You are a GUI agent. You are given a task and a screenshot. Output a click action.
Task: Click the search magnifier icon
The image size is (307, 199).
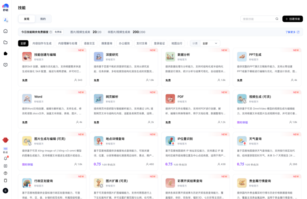click(277, 19)
